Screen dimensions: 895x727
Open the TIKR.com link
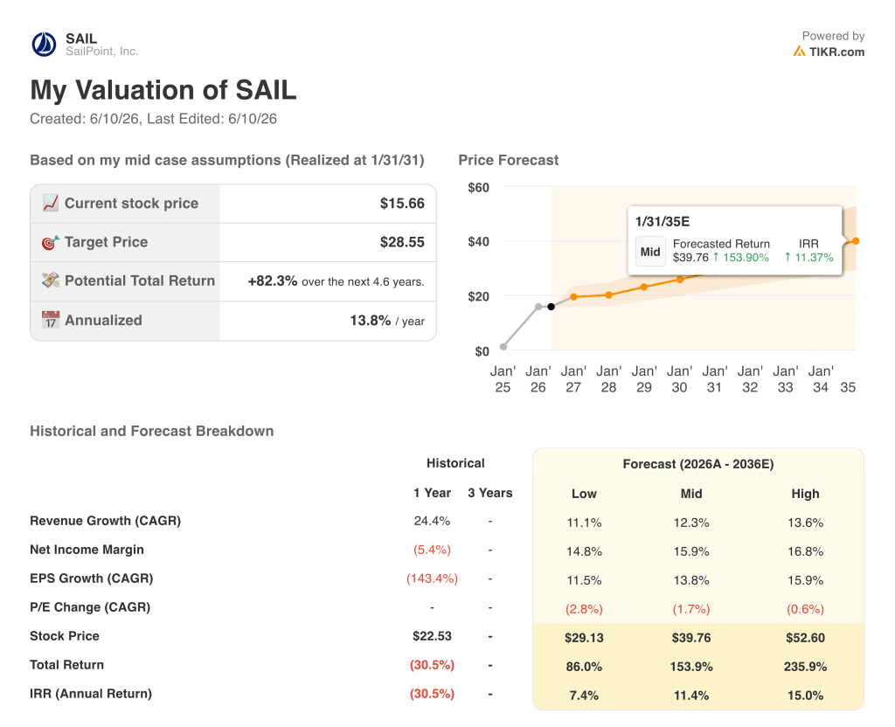click(x=836, y=52)
